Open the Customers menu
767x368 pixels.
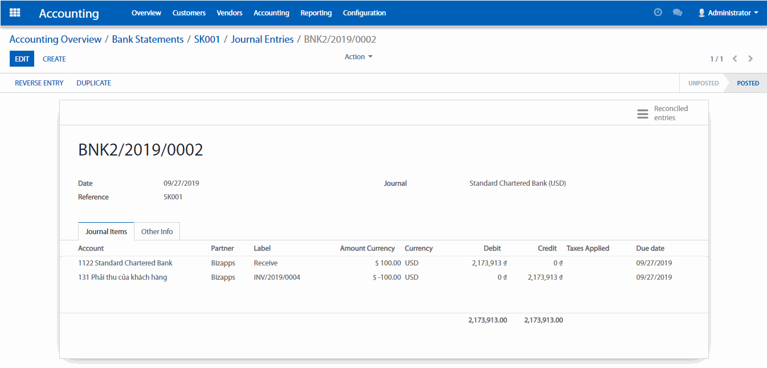click(189, 13)
